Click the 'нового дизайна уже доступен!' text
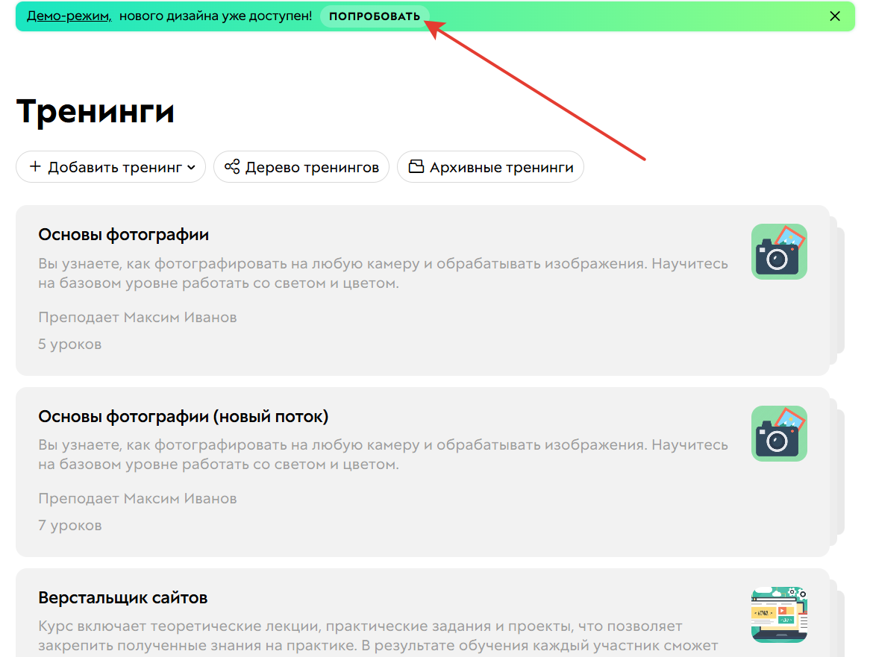The height and width of the screenshot is (657, 873). pos(216,16)
